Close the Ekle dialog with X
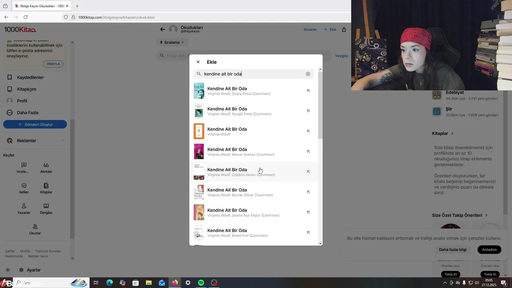Screen dimensions: 512x288 pos(198,62)
